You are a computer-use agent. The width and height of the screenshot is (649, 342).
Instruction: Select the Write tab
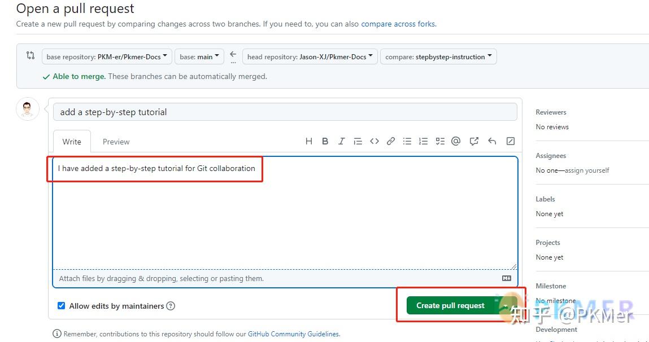tap(72, 142)
